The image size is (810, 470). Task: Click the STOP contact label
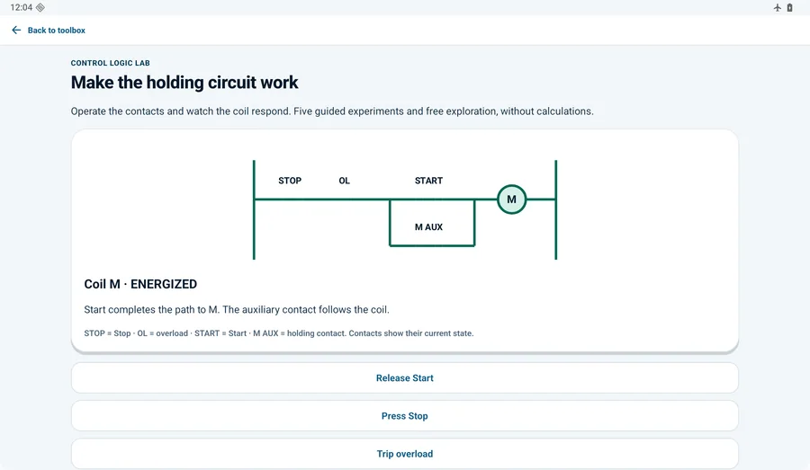[290, 181]
